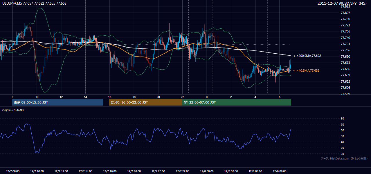Screen dimensions: 371x174
Task: Click the RSI 30 level label
Action: click(342, 148)
